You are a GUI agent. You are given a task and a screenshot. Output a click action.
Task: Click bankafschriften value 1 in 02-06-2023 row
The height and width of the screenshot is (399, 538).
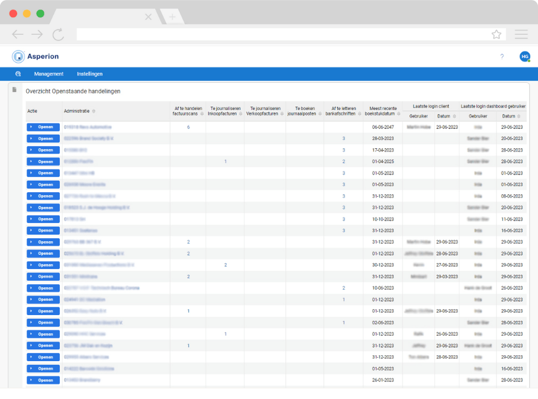coord(343,323)
